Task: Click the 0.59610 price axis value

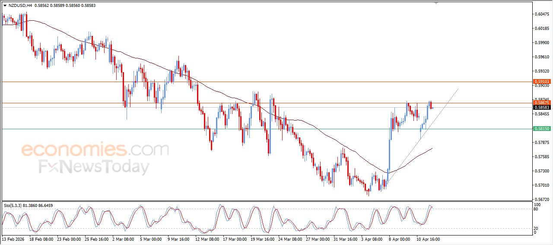Action: (541, 57)
